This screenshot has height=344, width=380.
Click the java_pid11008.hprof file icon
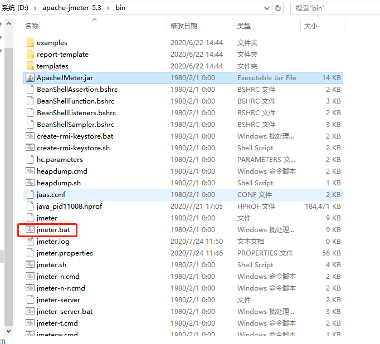pos(30,207)
